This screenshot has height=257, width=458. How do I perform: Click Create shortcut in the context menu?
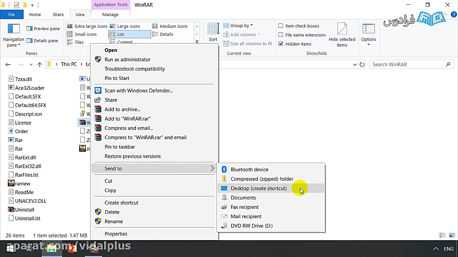[x=121, y=203]
